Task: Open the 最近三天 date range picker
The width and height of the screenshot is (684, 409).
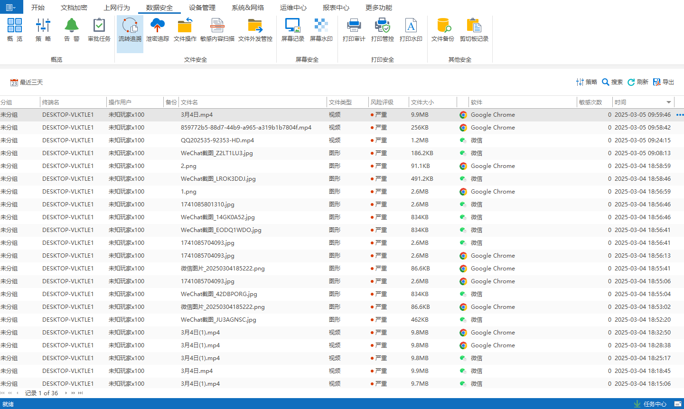Action: click(x=27, y=83)
